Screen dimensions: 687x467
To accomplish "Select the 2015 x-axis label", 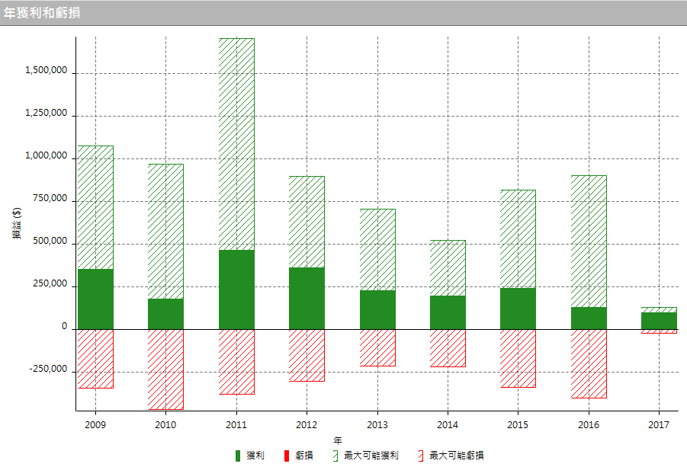I will (518, 424).
